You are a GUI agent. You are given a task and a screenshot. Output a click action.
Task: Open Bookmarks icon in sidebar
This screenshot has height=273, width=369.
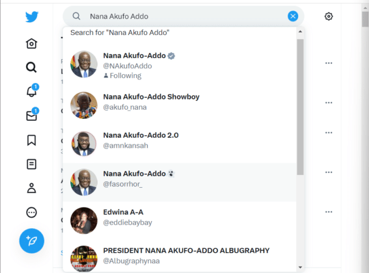point(31,140)
